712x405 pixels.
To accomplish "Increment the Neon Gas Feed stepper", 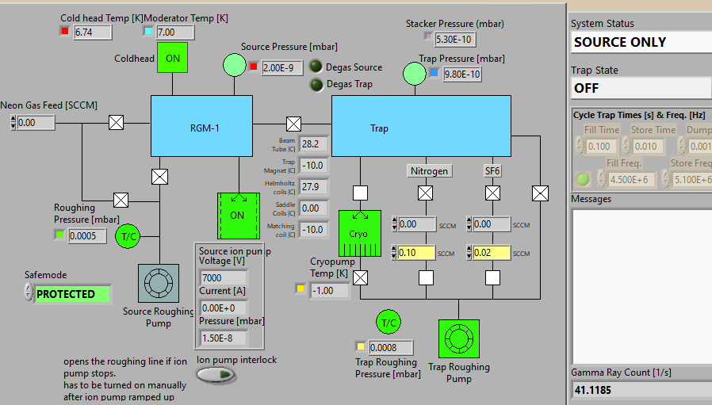I will tap(13, 119).
